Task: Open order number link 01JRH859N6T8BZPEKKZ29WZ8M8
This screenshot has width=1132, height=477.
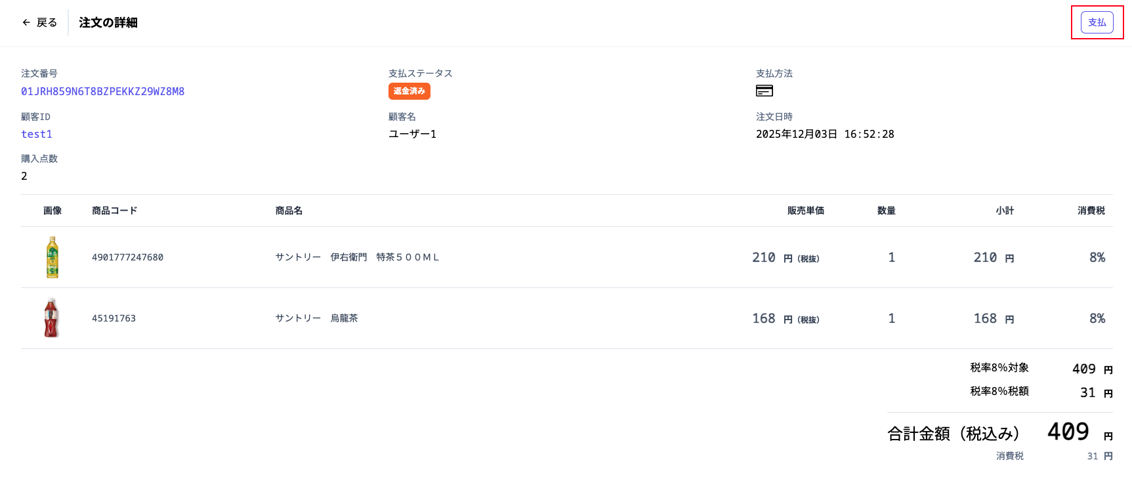Action: click(102, 91)
